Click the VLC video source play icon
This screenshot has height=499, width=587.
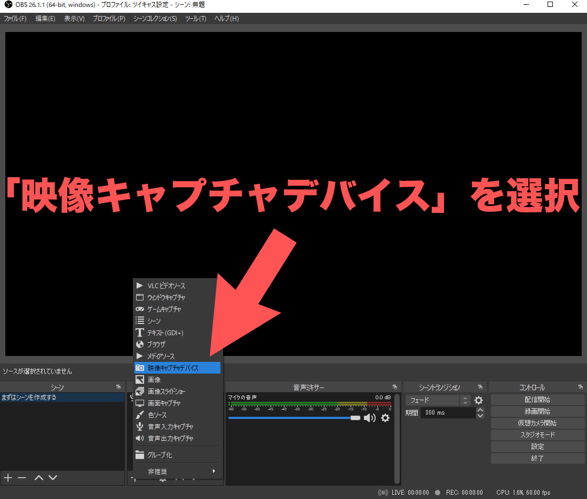coord(140,286)
